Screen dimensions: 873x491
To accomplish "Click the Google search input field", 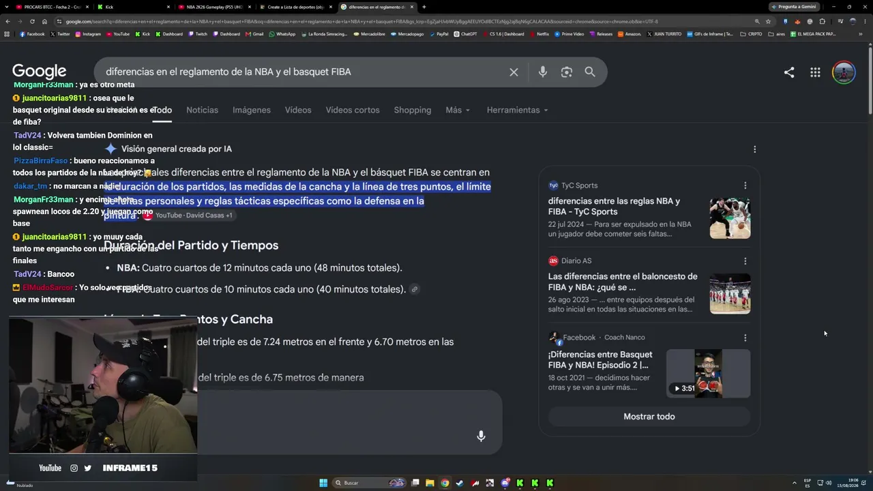I will 300,72.
